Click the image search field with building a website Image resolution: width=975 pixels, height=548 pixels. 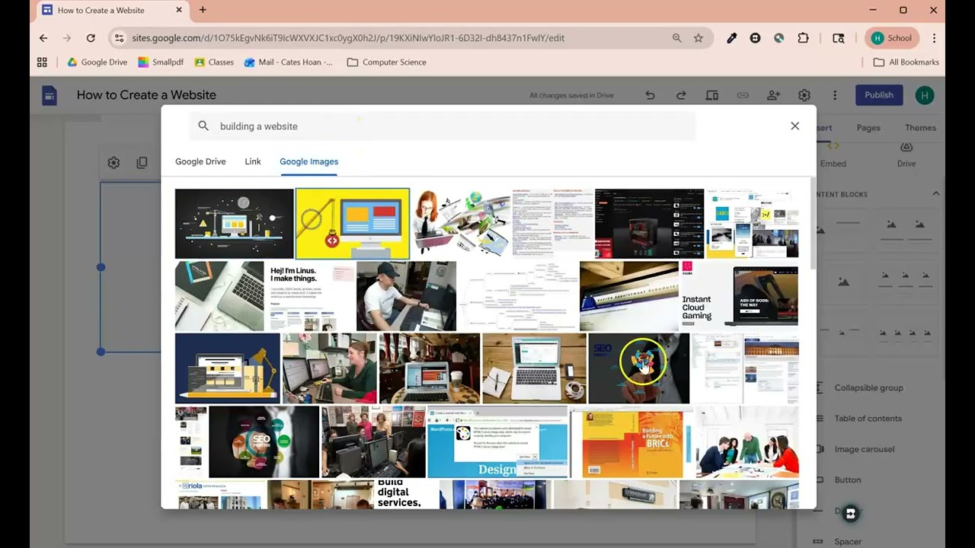(443, 126)
